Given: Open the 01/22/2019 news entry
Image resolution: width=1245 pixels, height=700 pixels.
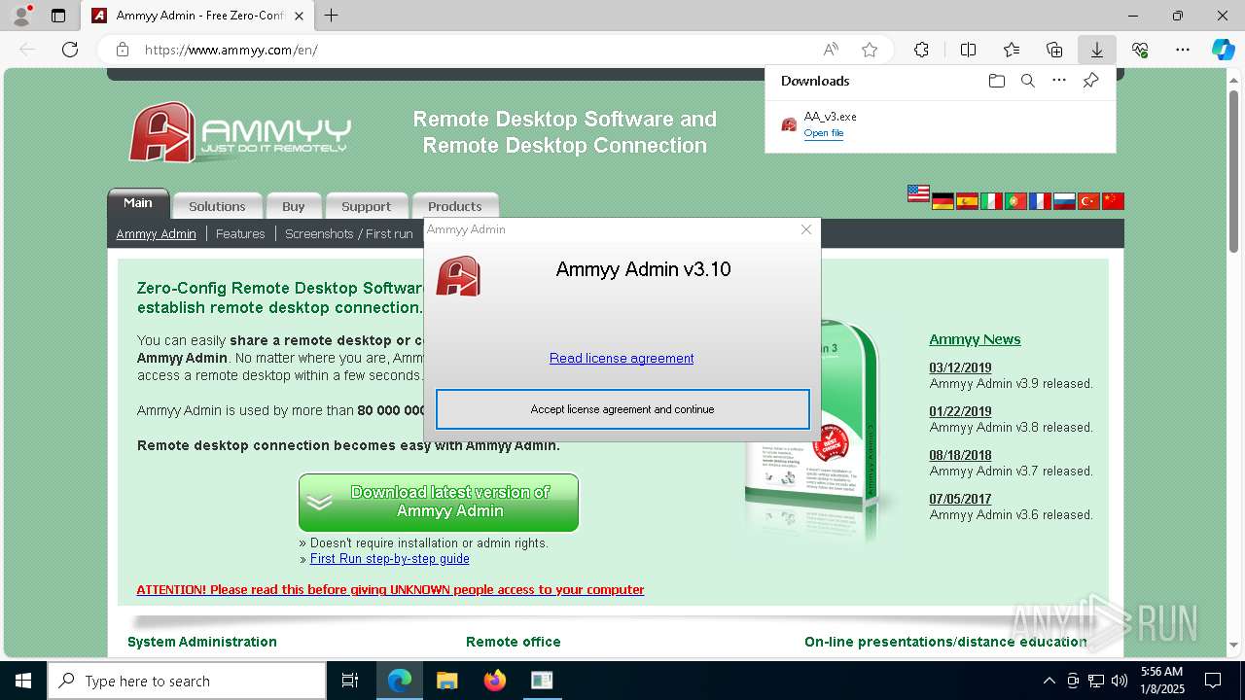Looking at the screenshot, I should click(960, 411).
